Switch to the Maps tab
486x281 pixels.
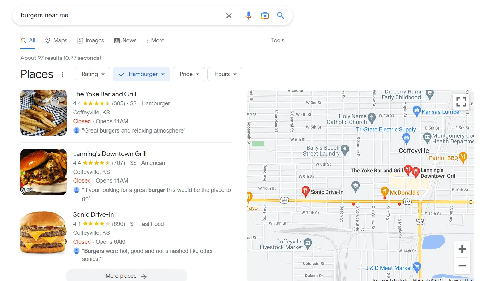click(56, 40)
